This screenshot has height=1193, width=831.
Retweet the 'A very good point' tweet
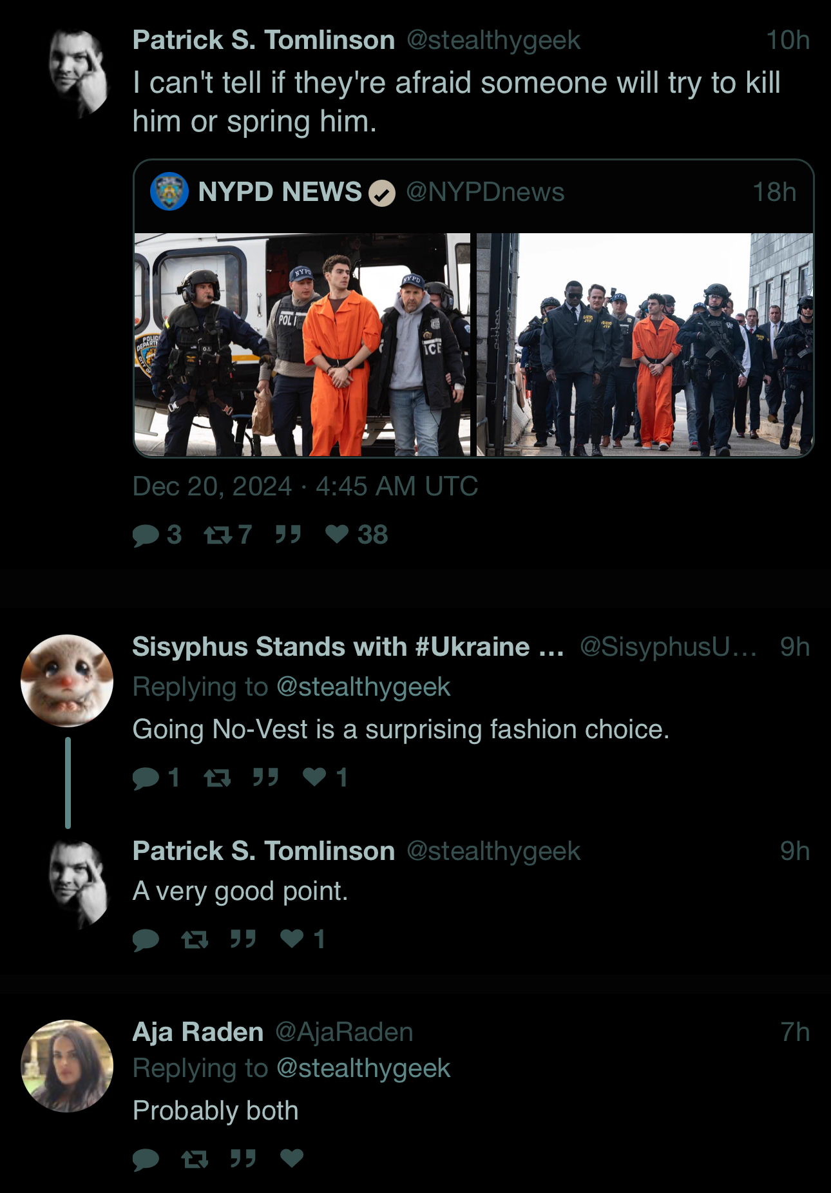[x=195, y=940]
